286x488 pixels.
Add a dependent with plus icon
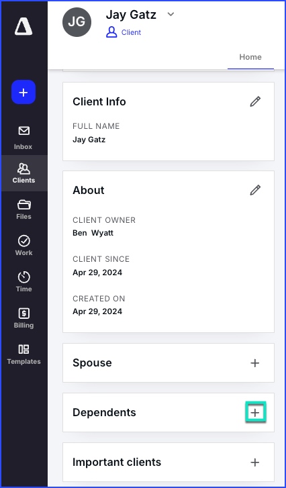[255, 413]
